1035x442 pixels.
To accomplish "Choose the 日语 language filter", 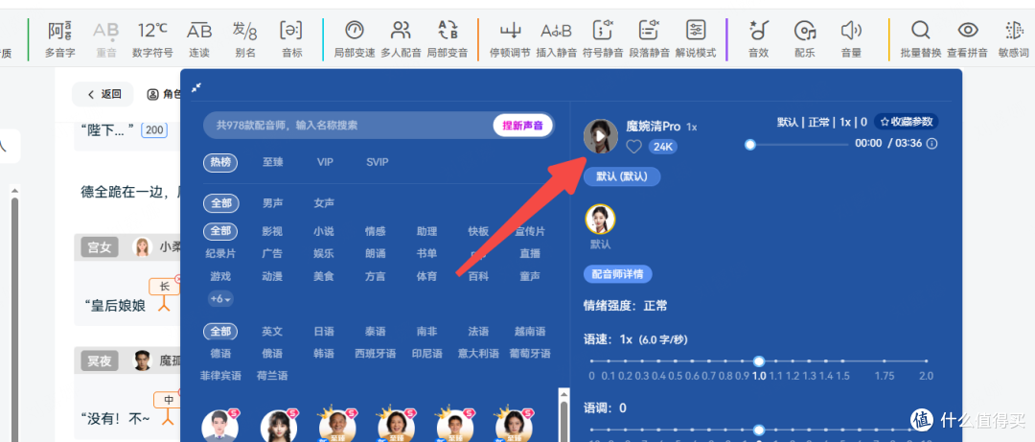I will click(x=324, y=332).
